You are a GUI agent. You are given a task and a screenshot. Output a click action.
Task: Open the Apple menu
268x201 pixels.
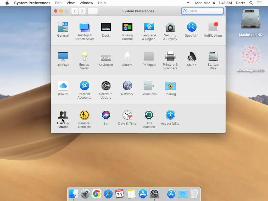pyautogui.click(x=7, y=3)
